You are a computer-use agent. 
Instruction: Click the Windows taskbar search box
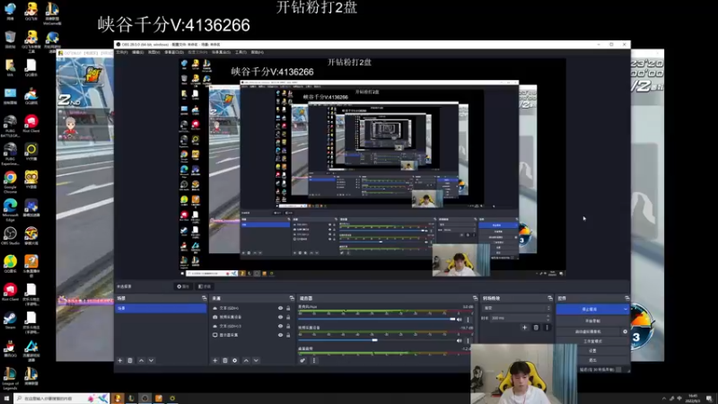point(61,399)
